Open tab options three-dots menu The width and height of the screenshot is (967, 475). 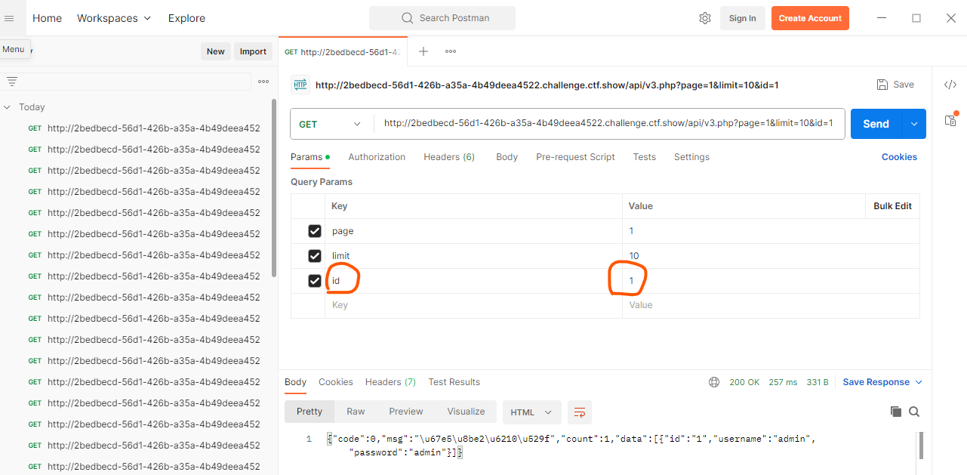pos(451,51)
